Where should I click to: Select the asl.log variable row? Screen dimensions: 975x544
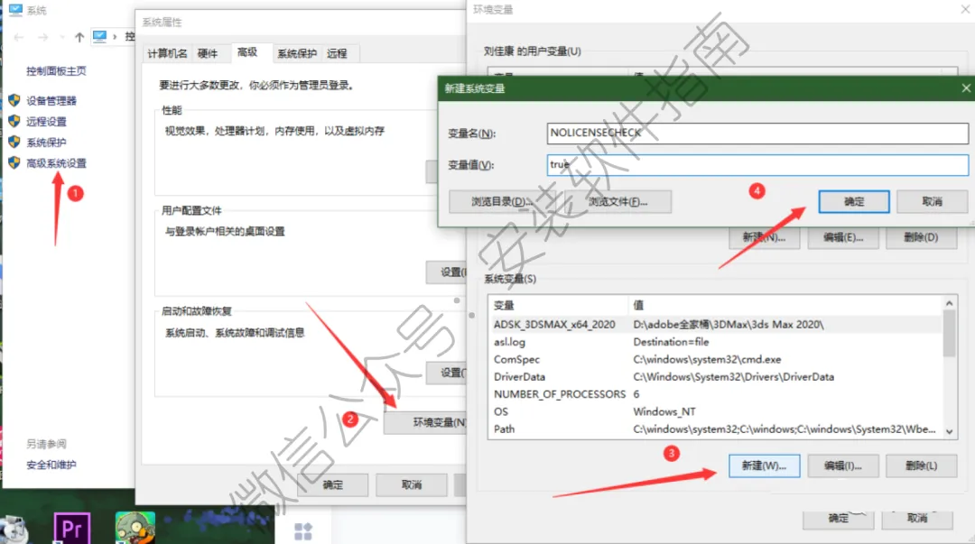click(716, 342)
